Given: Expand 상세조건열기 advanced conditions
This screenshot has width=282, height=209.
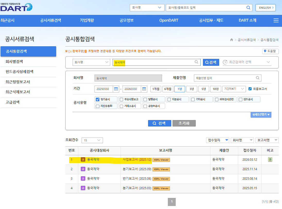Looking at the screenshot, I should [x=261, y=115].
